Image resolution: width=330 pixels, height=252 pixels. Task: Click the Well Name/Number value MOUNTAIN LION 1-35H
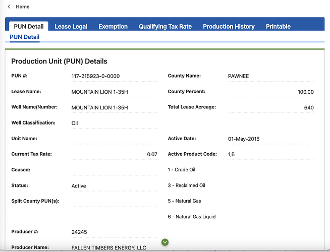click(x=99, y=108)
